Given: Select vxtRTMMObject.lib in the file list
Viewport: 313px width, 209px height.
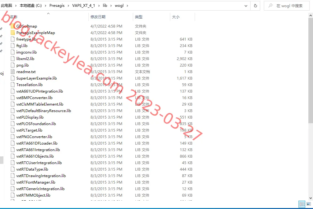Looking at the screenshot, I should point(33,195).
